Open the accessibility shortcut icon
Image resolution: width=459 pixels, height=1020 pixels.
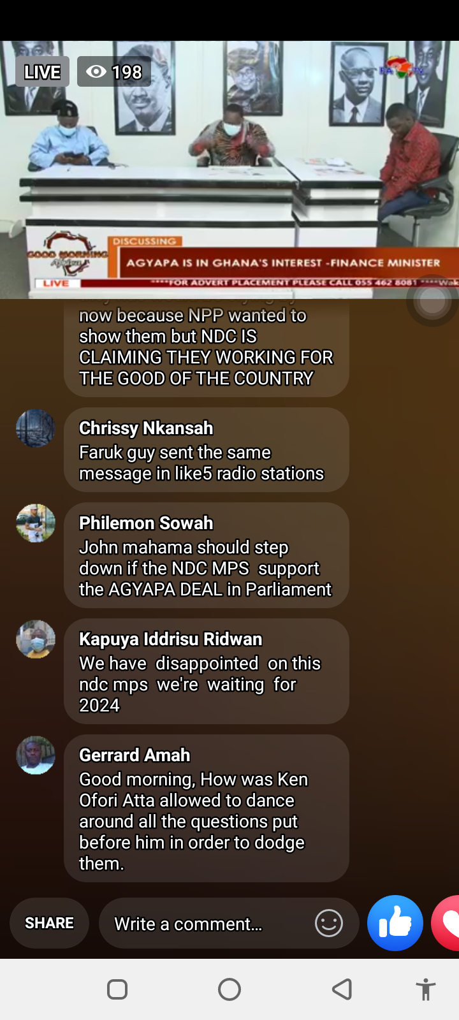click(x=425, y=989)
